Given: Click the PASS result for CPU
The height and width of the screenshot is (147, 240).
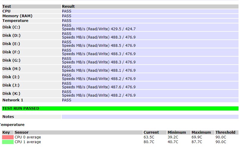Looking at the screenshot, I should [67, 11].
